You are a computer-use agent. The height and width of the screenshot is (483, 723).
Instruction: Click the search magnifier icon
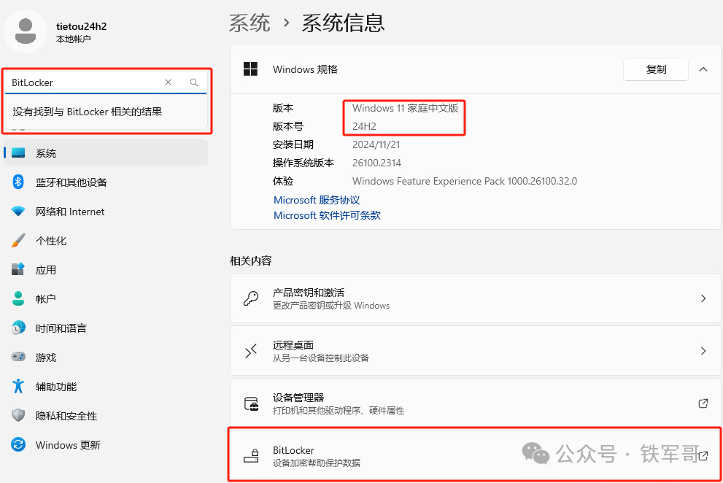[x=194, y=82]
